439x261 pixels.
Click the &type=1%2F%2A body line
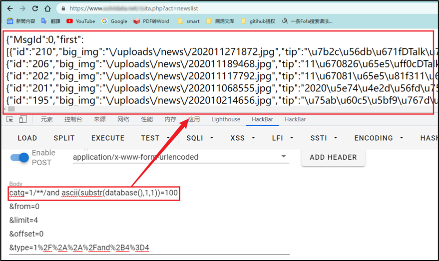coord(79,248)
